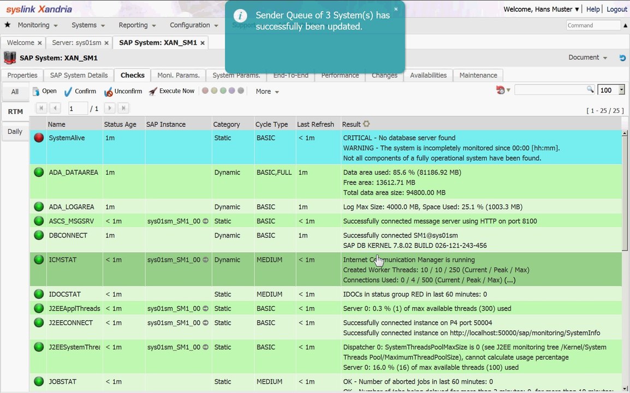Click the SAP System server icon
This screenshot has height=393, width=630.
(x=10, y=58)
